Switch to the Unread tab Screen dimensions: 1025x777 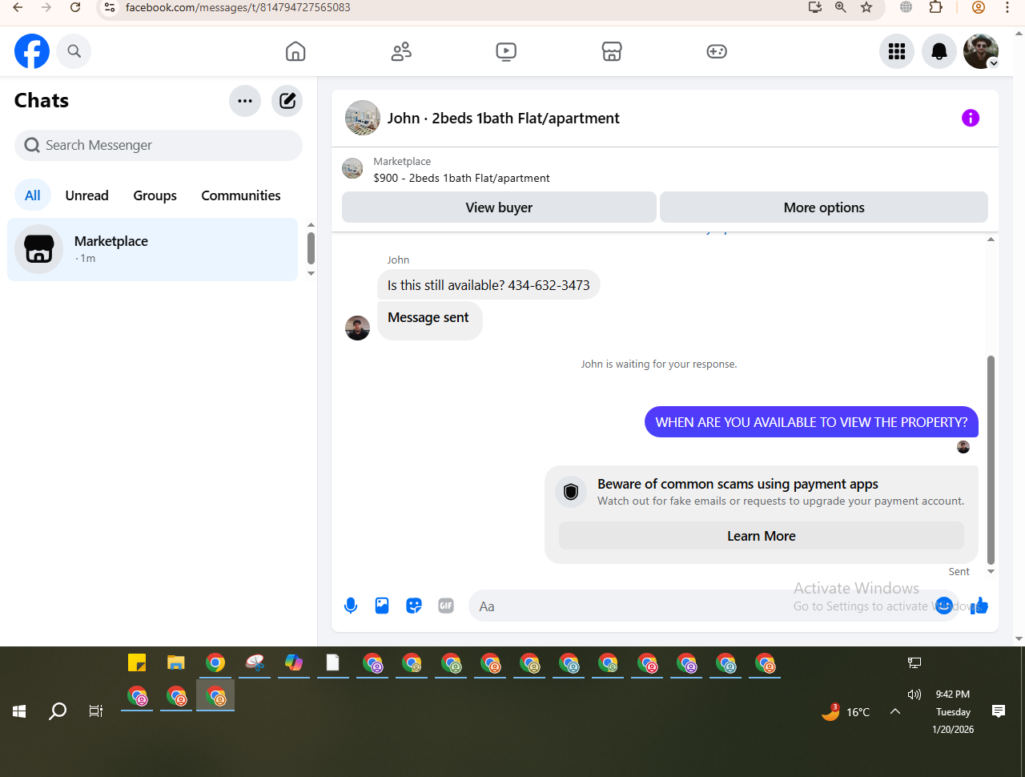[x=87, y=195]
